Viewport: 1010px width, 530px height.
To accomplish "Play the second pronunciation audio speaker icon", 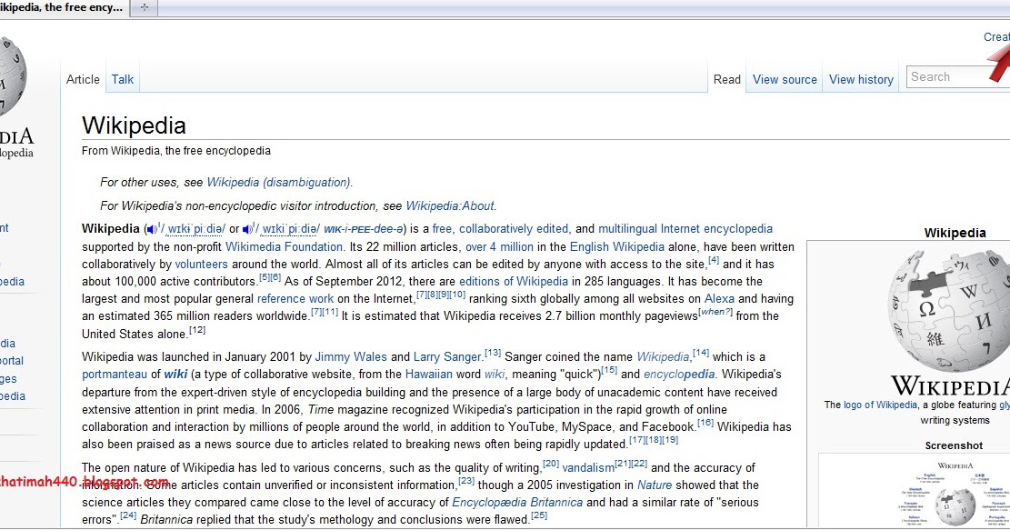I will click(x=246, y=229).
